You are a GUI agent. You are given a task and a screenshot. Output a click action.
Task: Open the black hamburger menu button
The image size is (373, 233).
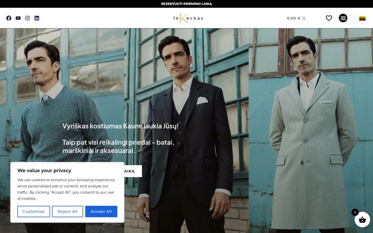[x=343, y=18]
